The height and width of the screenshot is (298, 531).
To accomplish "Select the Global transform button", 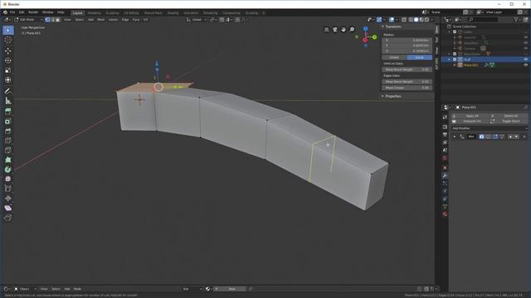I will [x=395, y=57].
